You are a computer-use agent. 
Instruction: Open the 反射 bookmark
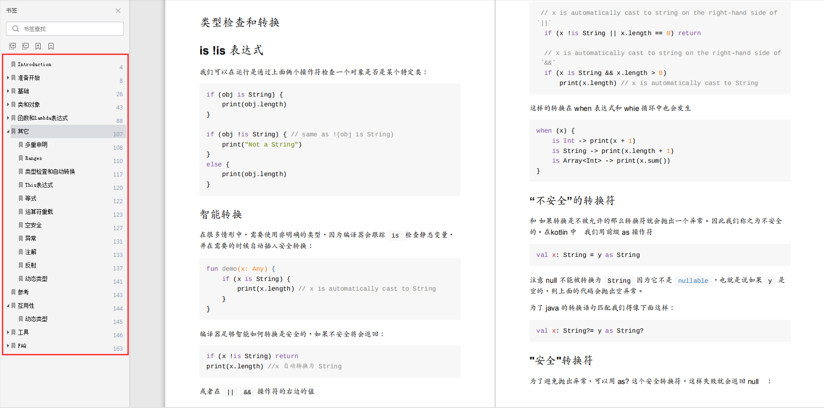pos(30,265)
